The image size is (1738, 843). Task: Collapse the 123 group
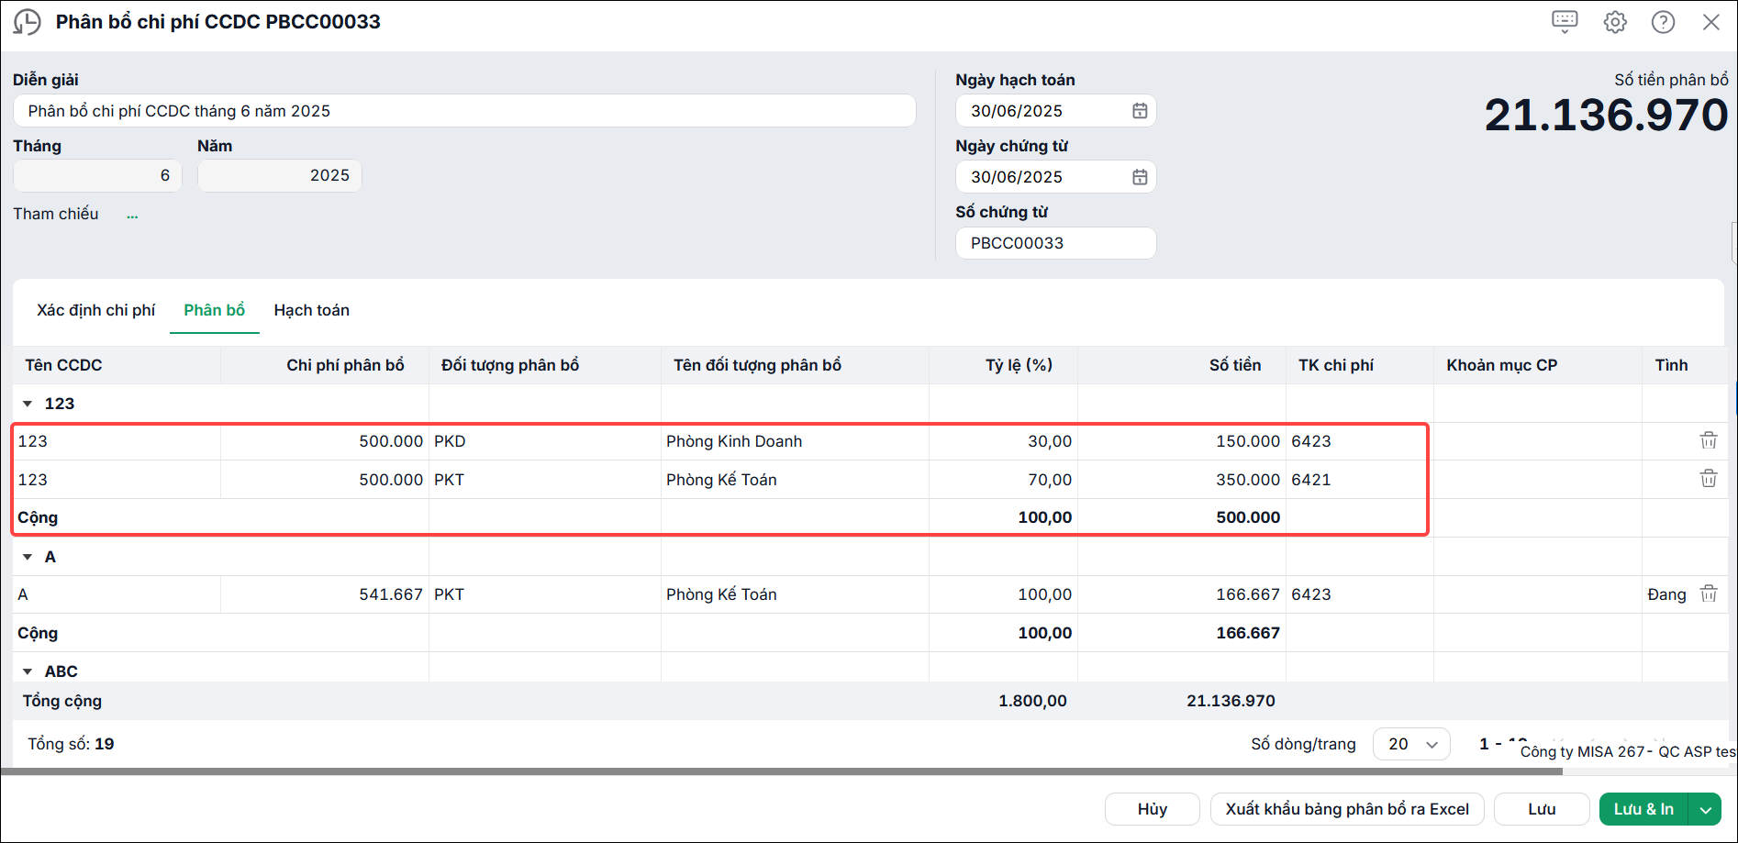click(28, 404)
